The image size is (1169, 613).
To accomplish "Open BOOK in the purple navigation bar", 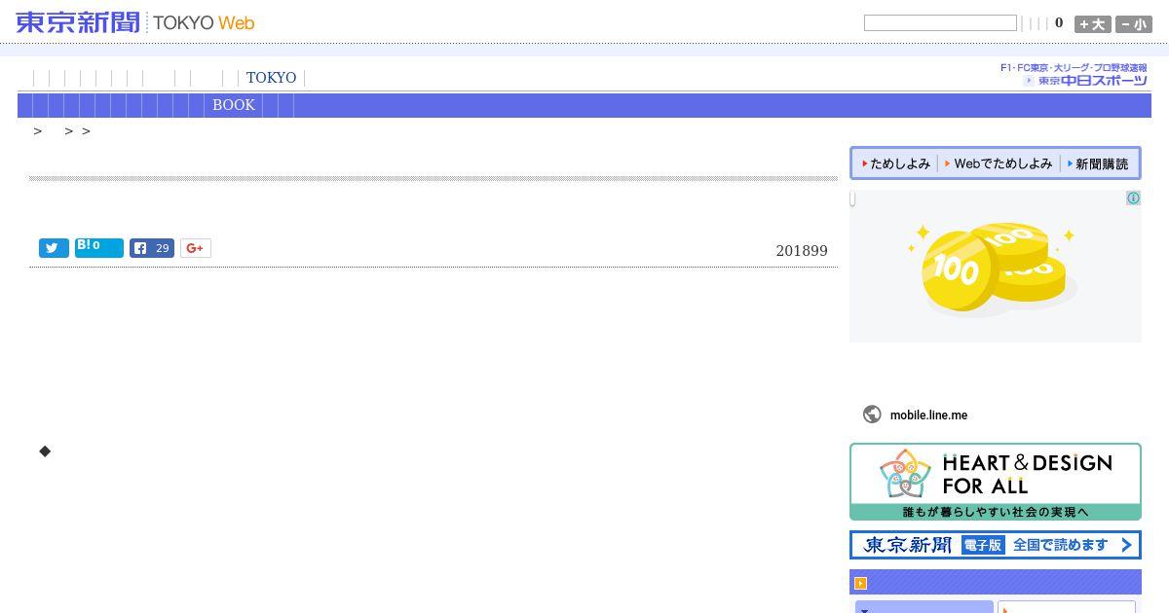I will pos(234,105).
